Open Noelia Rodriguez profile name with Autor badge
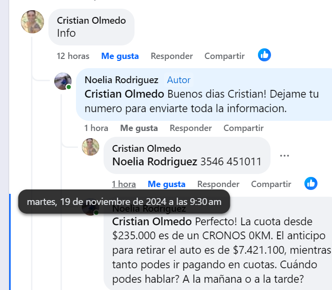The image size is (332, 290). coord(121,80)
